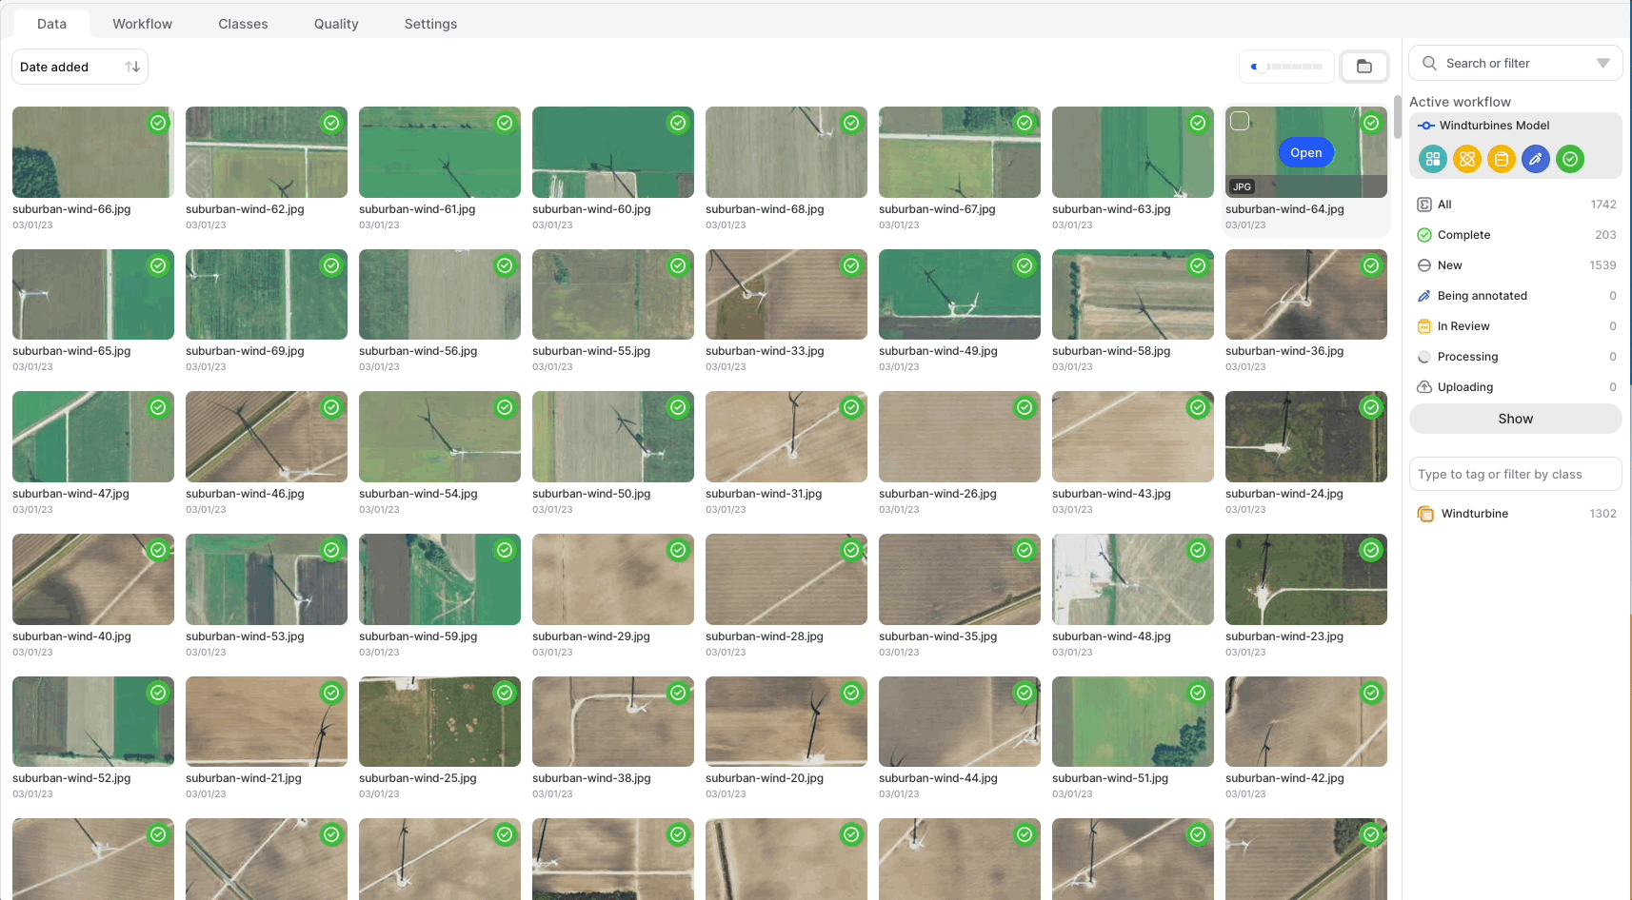Click complete checkmark on suburban-wind-66.jpg
Viewport: 1632px width, 900px height.
pos(158,123)
